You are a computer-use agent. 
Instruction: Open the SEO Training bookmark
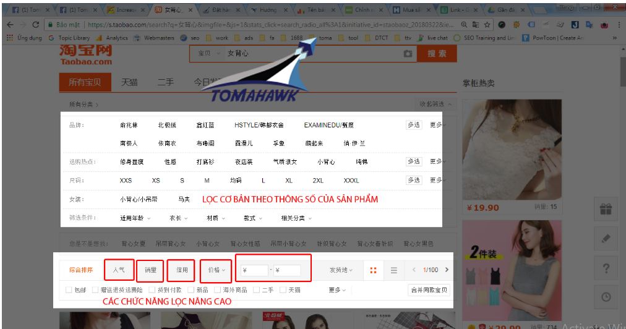(x=484, y=38)
